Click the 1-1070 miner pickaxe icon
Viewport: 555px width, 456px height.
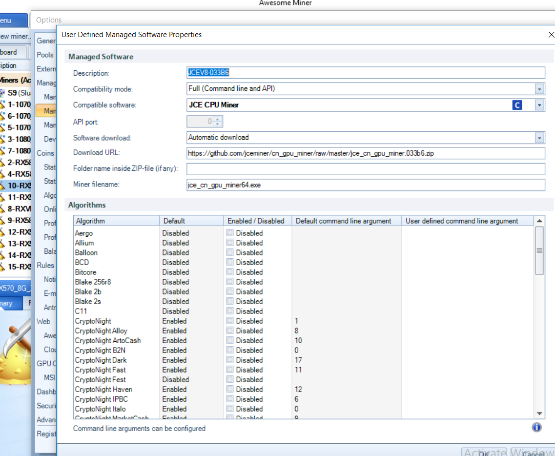pyautogui.click(x=2, y=104)
